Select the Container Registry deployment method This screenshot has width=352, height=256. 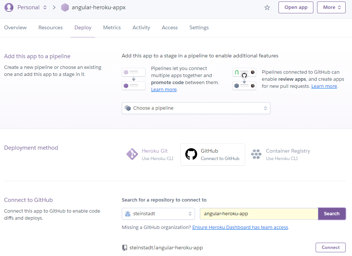281,154
